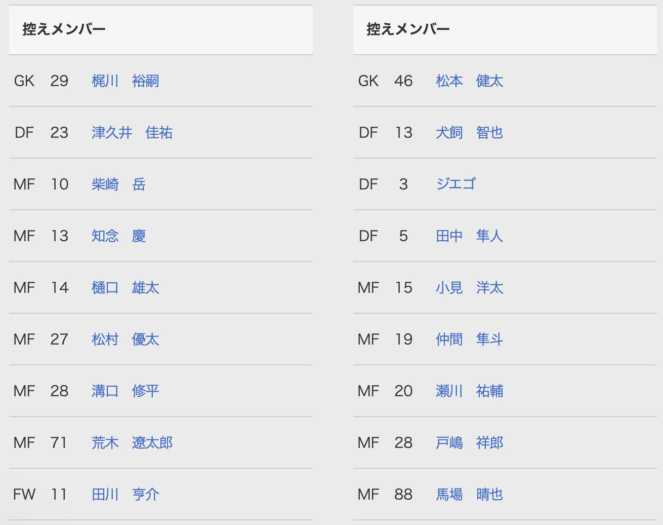Screen dimensions: 663x525
Task: View player 犬飼 智也
Action: pyautogui.click(x=470, y=133)
